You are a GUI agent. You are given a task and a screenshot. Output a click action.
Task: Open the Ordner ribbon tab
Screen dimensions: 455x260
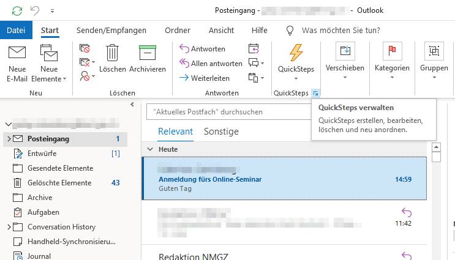coord(178,30)
